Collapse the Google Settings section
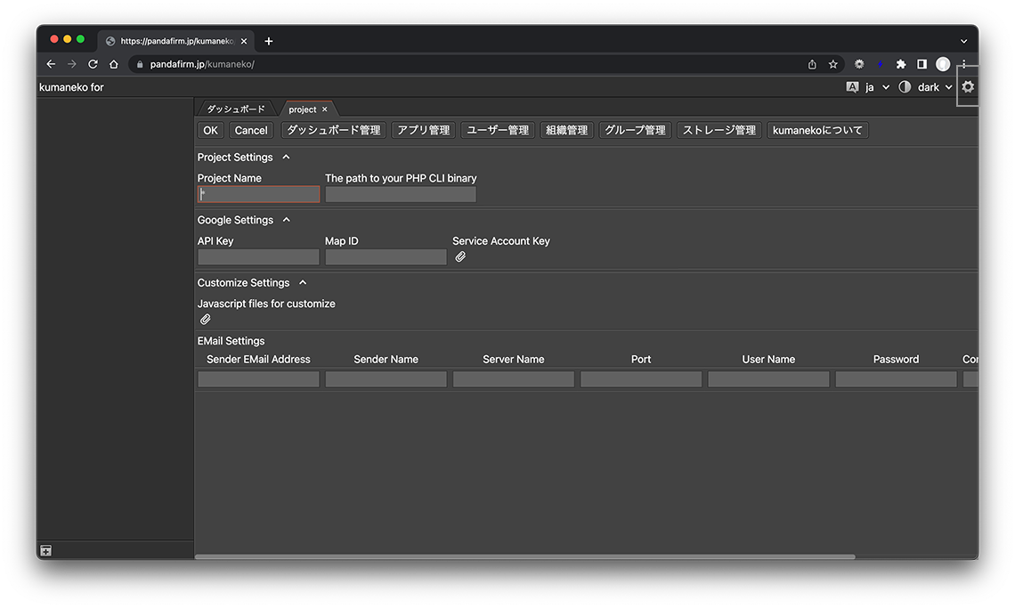The width and height of the screenshot is (1015, 608). [x=286, y=220]
